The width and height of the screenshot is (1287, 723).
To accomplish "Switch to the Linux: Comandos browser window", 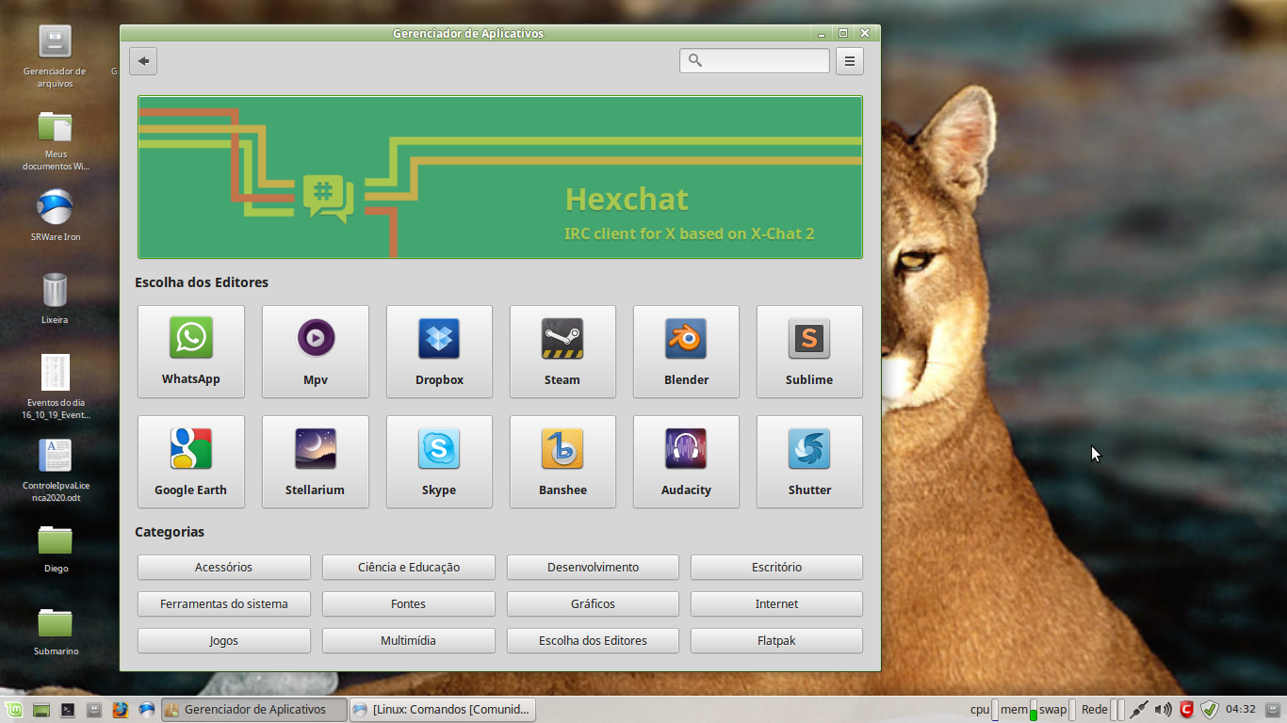I will point(442,710).
